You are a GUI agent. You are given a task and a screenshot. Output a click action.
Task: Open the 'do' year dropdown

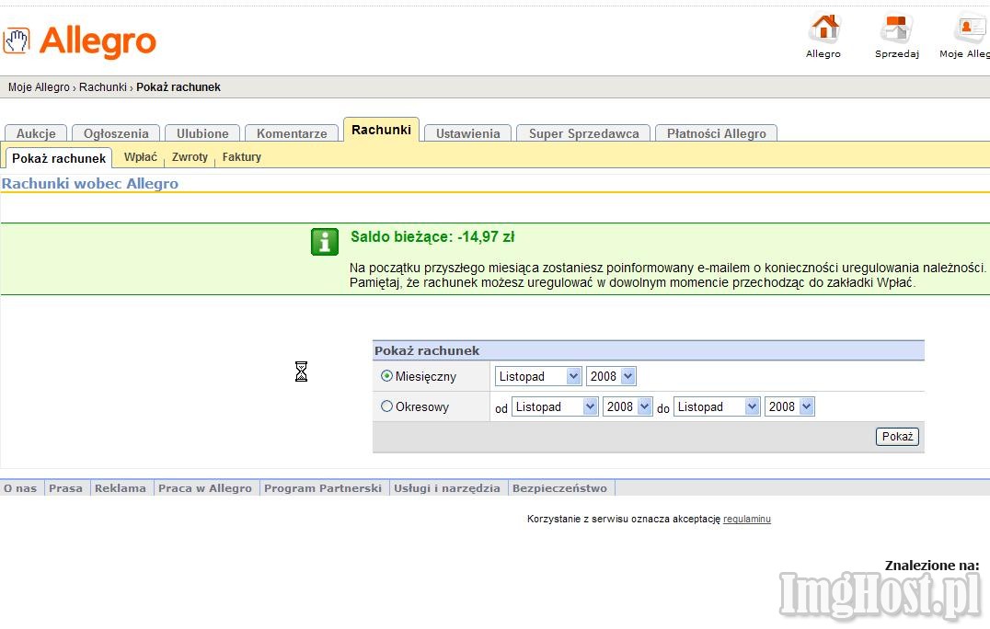click(789, 406)
